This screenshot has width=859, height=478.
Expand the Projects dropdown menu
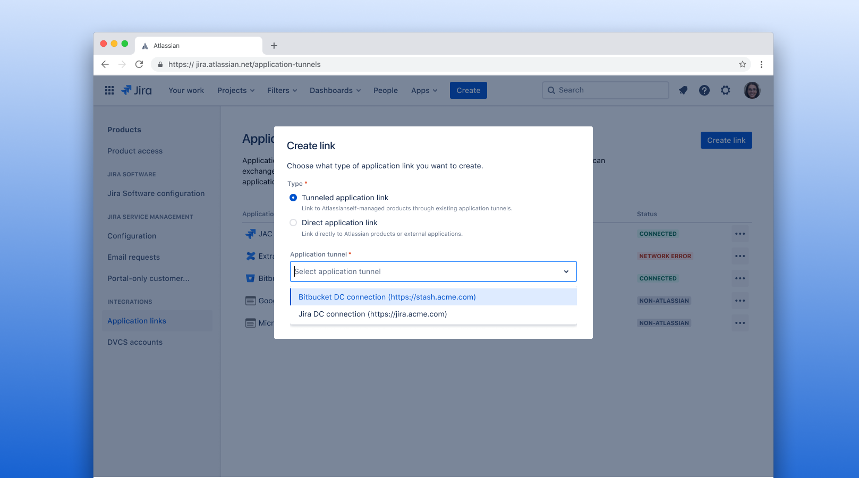pos(236,90)
